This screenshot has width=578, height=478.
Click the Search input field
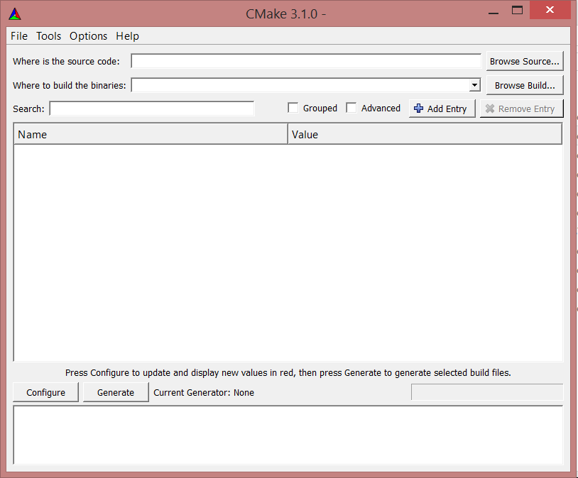[x=152, y=109]
